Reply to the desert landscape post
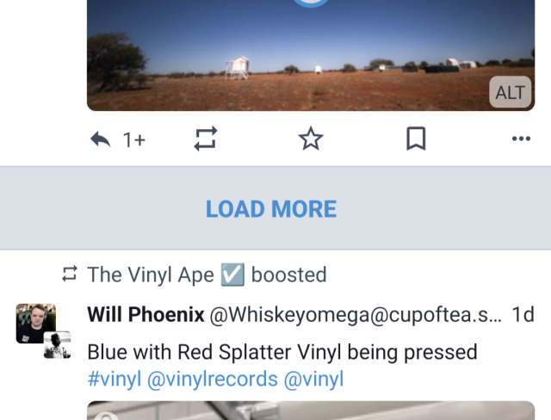 (102, 139)
